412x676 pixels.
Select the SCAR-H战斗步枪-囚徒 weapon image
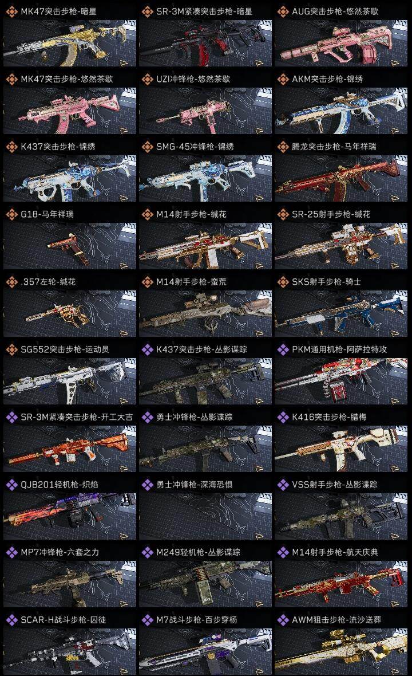(70, 652)
